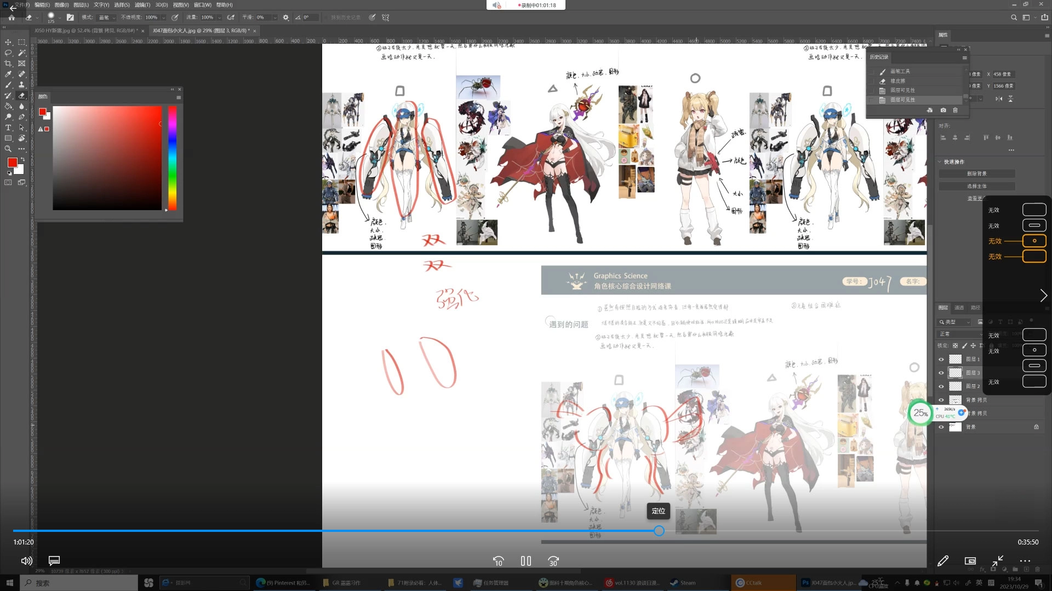Click the 删除背景 button
Viewport: 1052px width, 591px height.
[x=976, y=173]
